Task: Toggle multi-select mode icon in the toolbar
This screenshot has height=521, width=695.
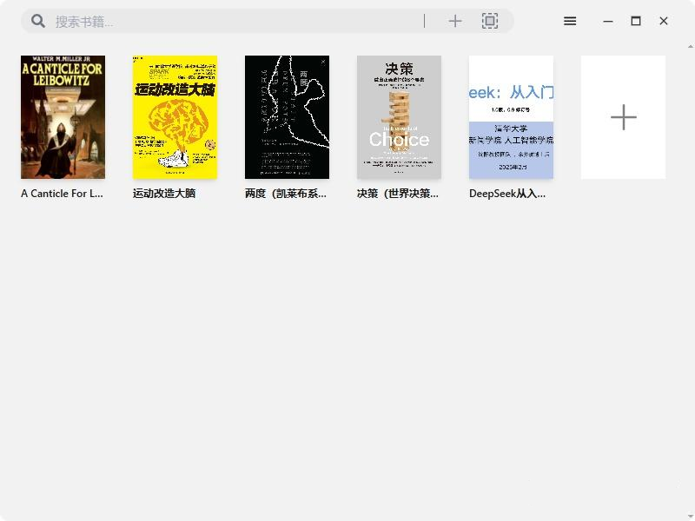Action: coord(490,21)
